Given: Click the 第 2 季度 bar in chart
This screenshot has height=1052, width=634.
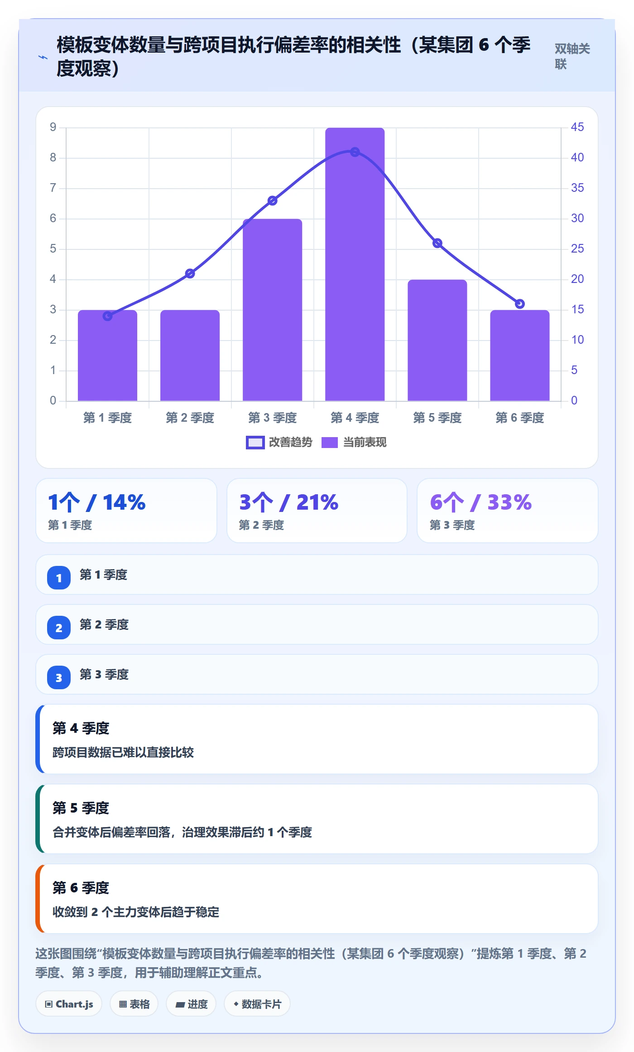Looking at the screenshot, I should (190, 356).
